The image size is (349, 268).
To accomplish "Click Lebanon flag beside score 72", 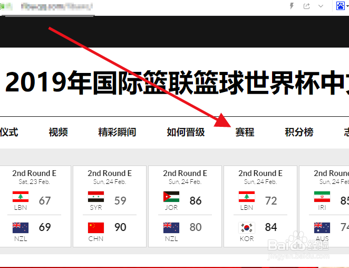I will tap(247, 197).
